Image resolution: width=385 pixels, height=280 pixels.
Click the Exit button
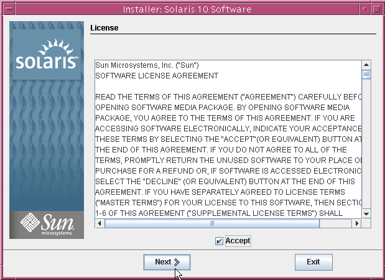313,262
